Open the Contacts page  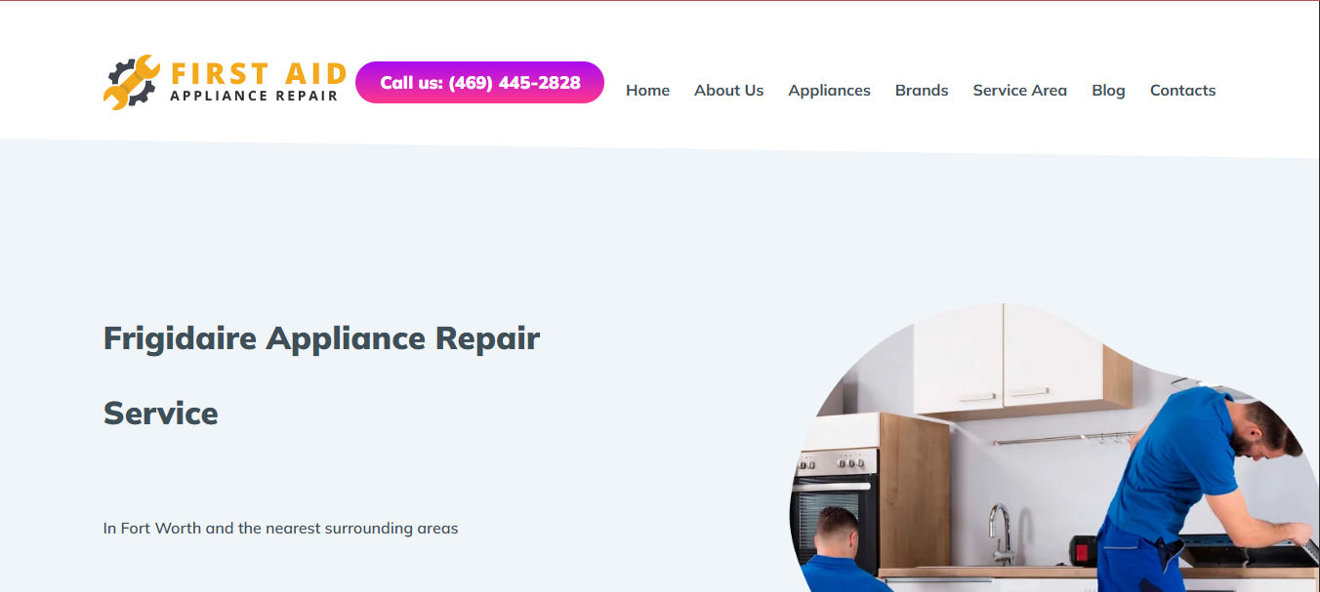pos(1182,90)
